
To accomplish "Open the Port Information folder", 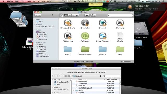I will pyautogui.click(x=85, y=49).
